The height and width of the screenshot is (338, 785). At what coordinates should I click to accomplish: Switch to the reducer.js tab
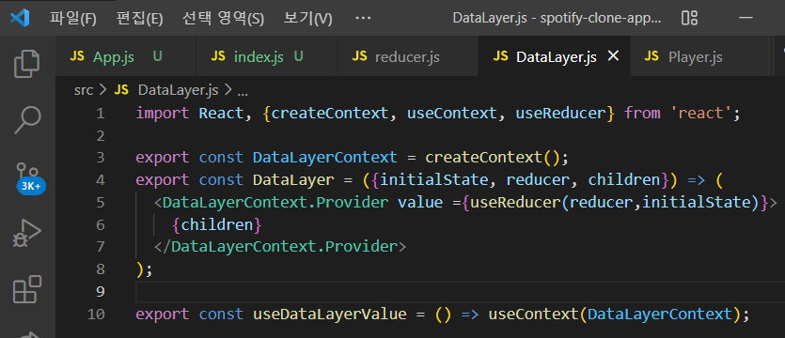click(407, 56)
